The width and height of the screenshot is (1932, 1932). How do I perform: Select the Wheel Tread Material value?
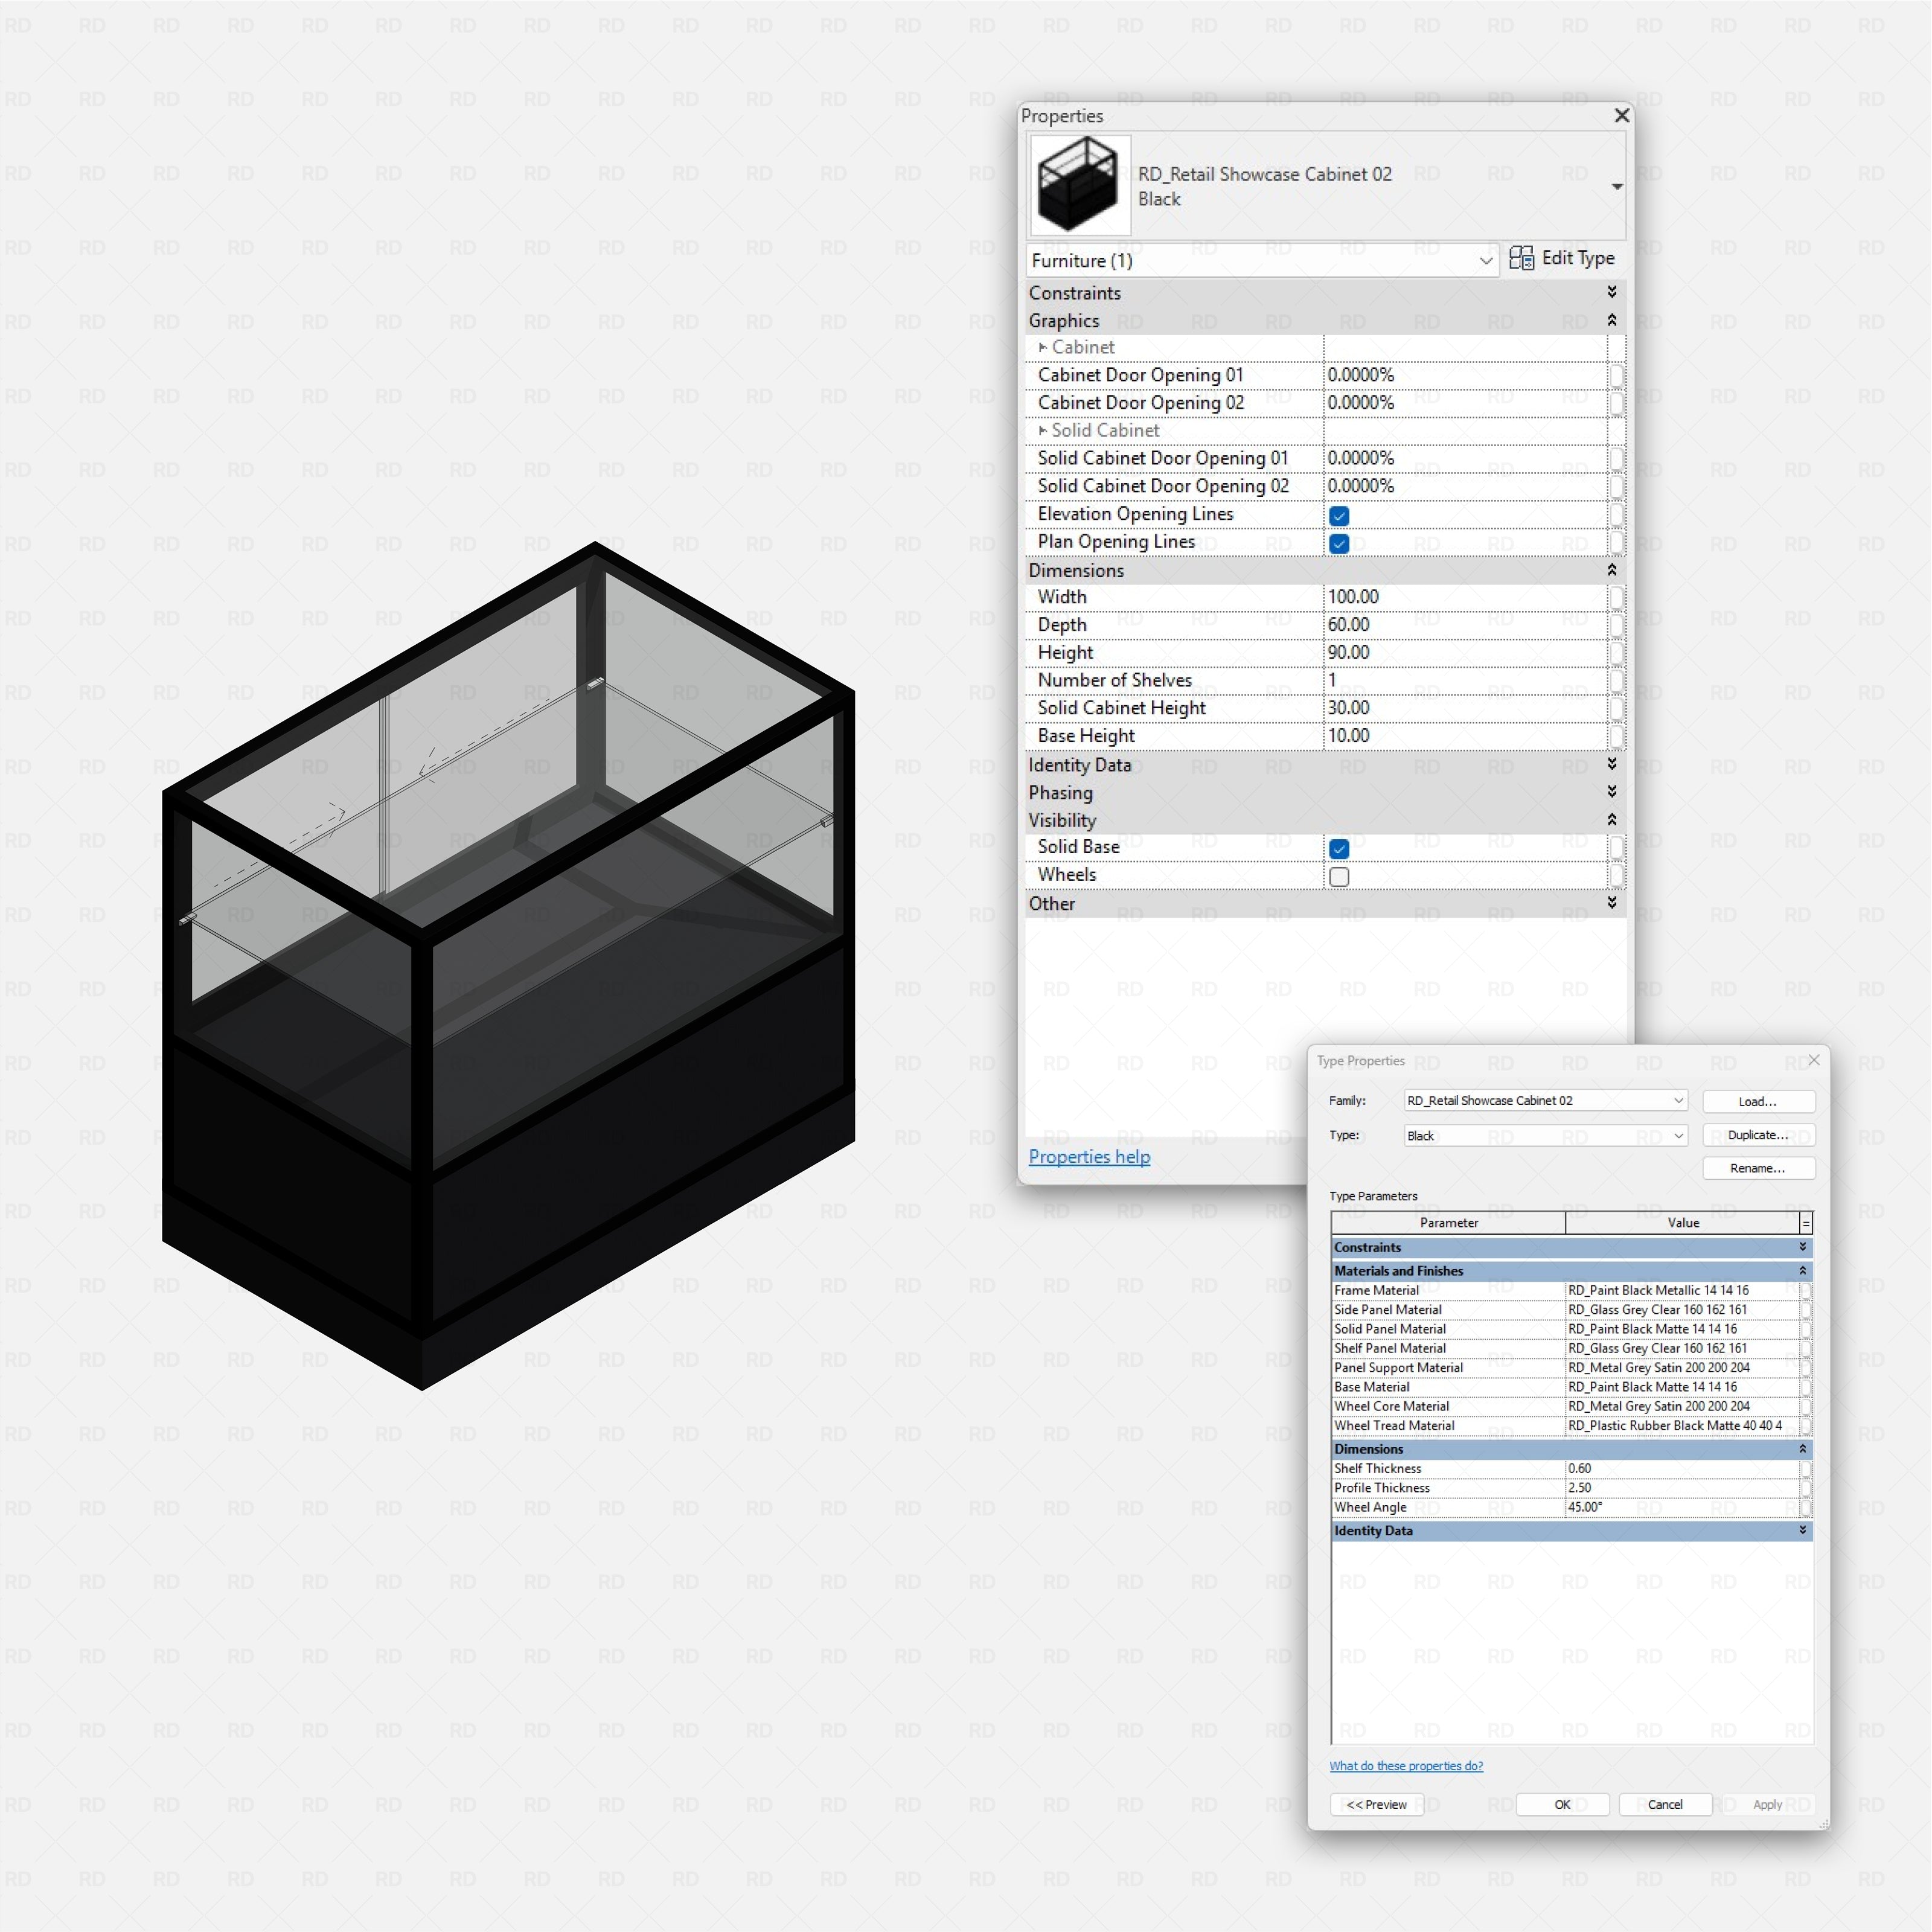tap(1682, 1425)
